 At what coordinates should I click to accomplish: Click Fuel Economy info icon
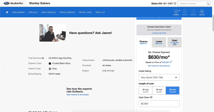(43, 58)
